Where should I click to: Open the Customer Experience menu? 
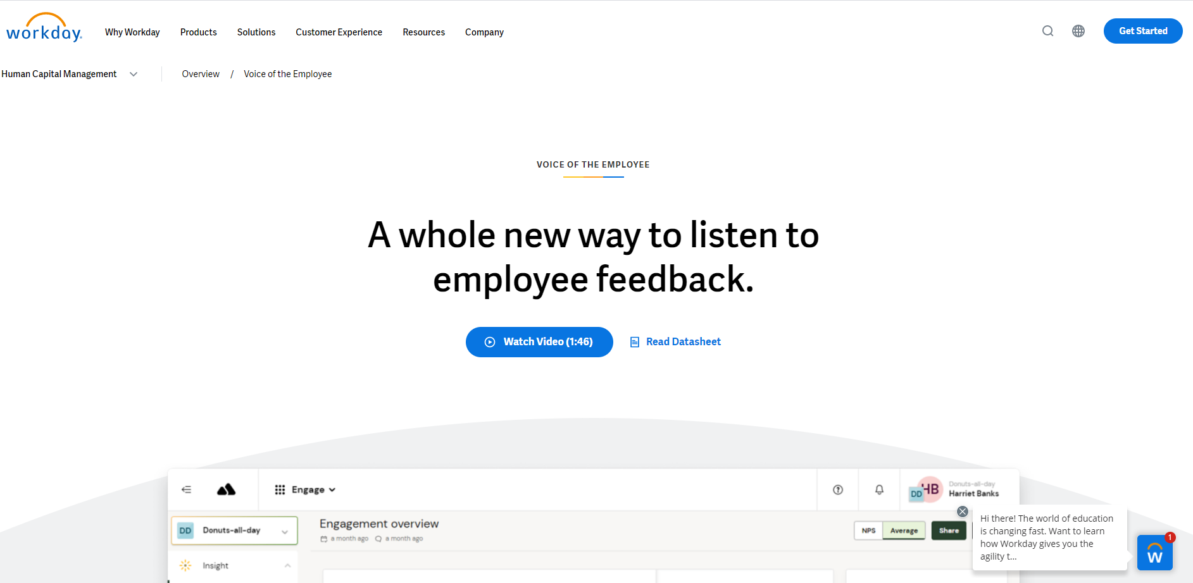pyautogui.click(x=339, y=32)
